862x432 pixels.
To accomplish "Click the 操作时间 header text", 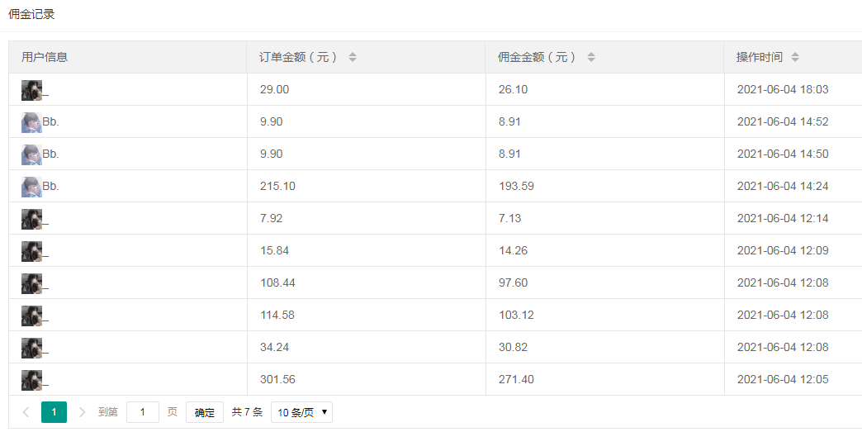I will pyautogui.click(x=759, y=57).
